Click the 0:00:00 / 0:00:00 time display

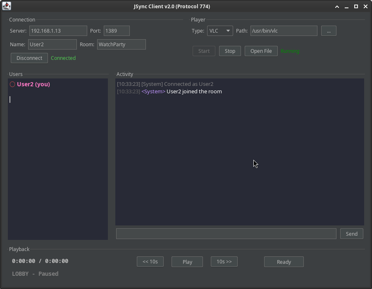pos(40,261)
